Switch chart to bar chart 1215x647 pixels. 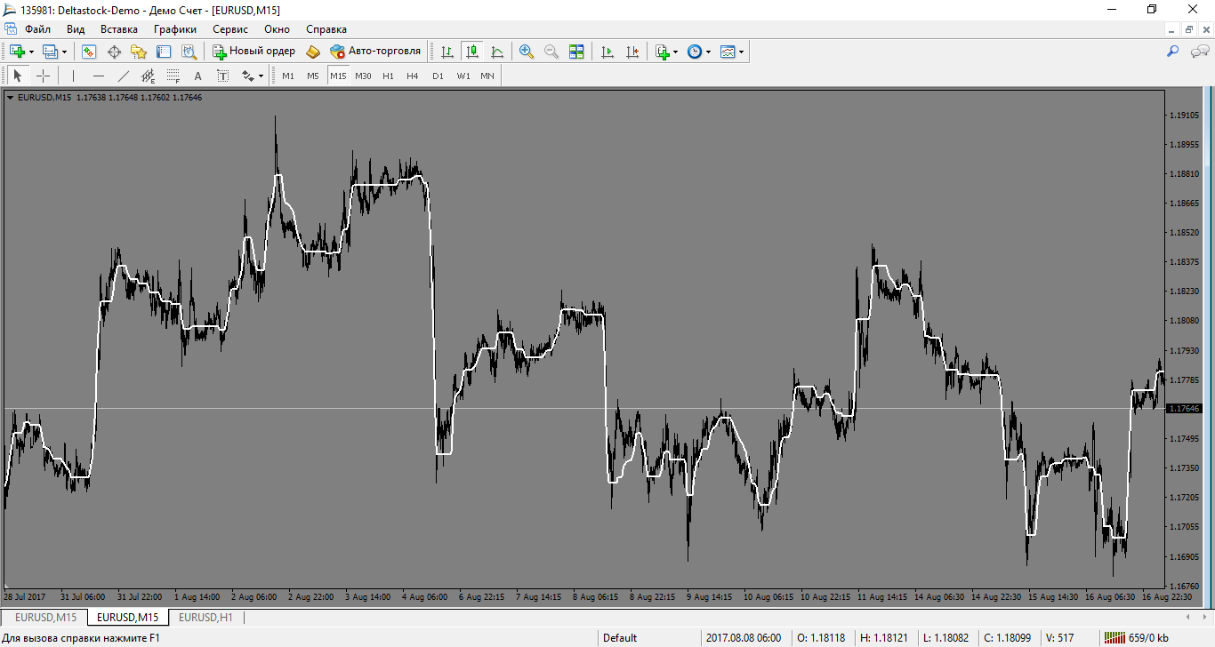pos(447,52)
